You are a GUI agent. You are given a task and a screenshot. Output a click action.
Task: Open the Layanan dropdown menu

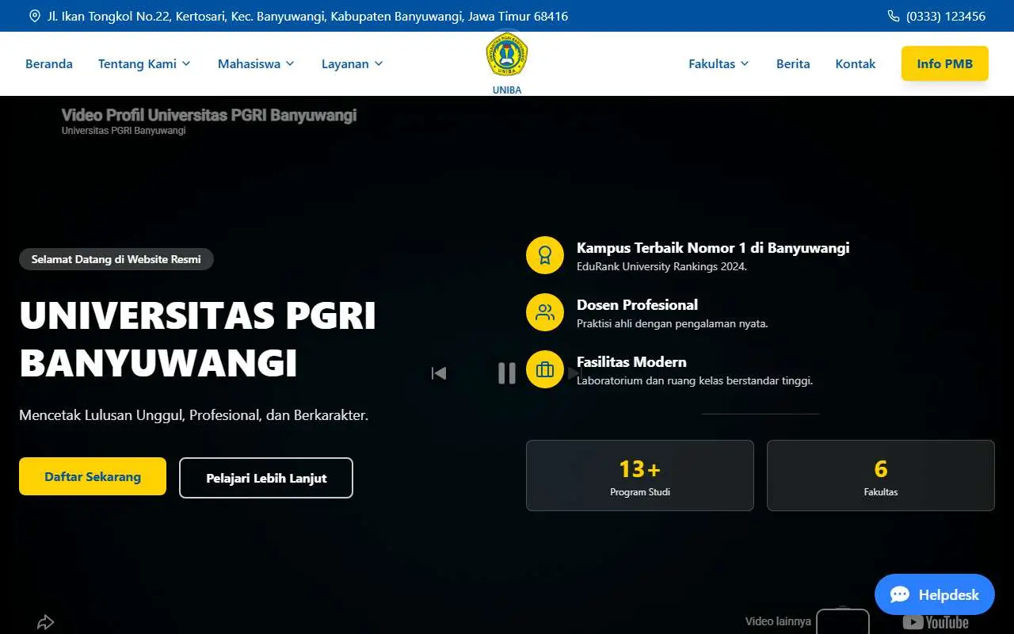point(353,63)
